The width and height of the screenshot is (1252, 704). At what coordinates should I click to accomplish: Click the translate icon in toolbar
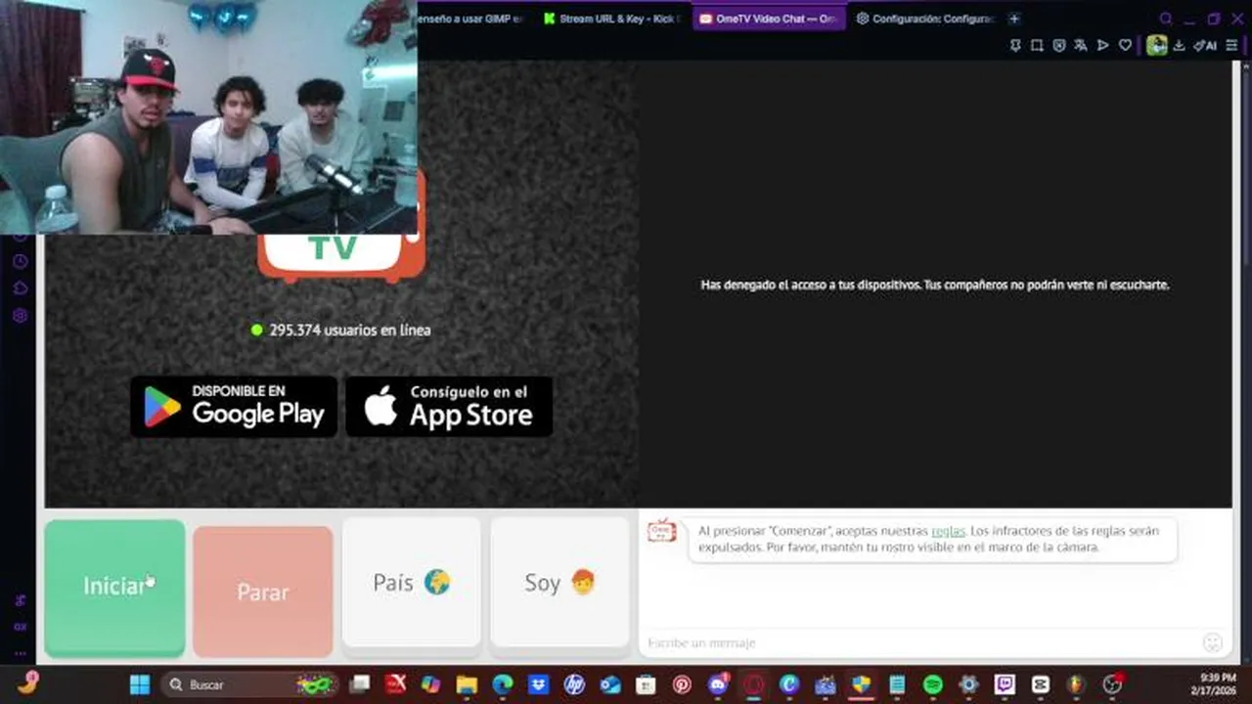(1081, 45)
